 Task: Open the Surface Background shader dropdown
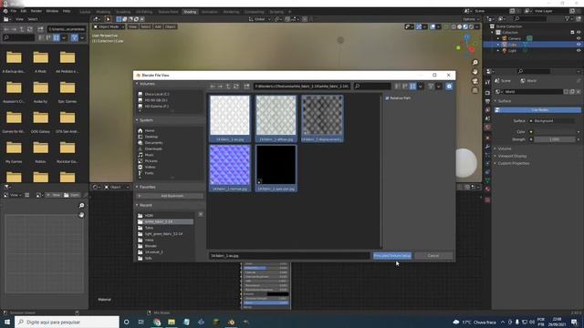(x=553, y=121)
